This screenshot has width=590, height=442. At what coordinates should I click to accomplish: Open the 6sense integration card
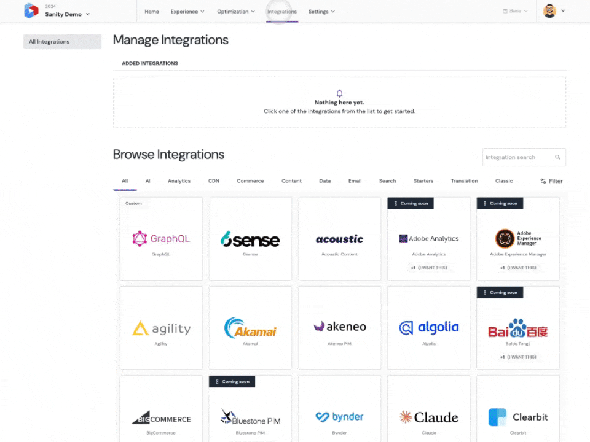click(x=250, y=239)
